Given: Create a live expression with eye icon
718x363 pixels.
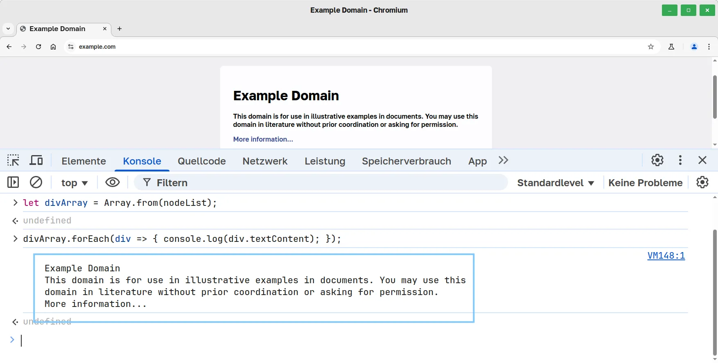Looking at the screenshot, I should tap(113, 182).
